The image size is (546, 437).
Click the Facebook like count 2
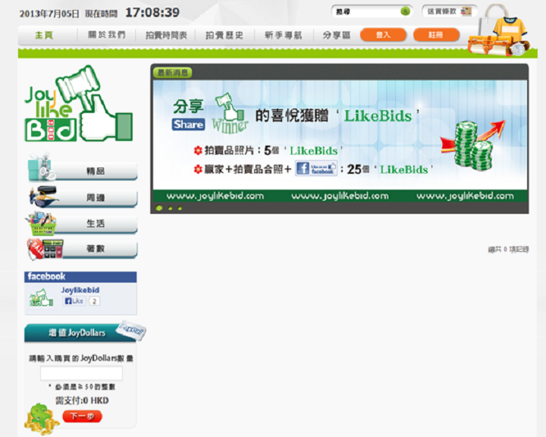94,301
